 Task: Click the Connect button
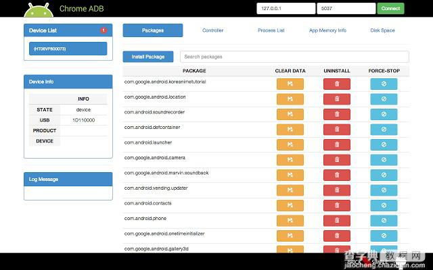(390, 9)
